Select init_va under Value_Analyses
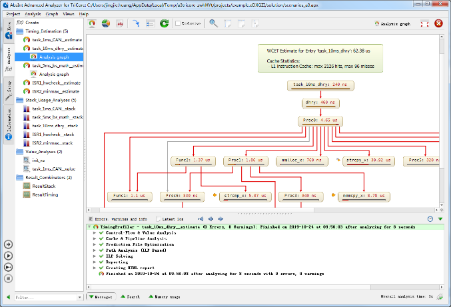This screenshot has height=307, width=451. [34, 160]
